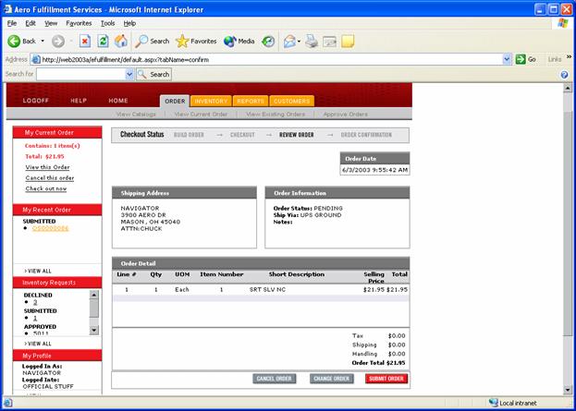
Task: Click Inventory Requests scroll down arrow
Action: click(x=94, y=331)
